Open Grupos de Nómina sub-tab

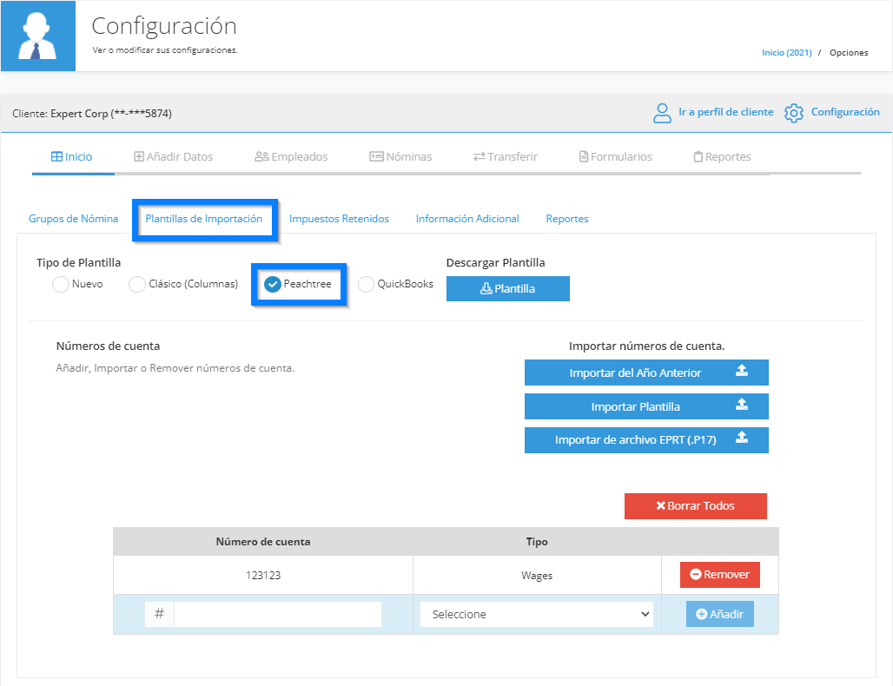point(74,219)
